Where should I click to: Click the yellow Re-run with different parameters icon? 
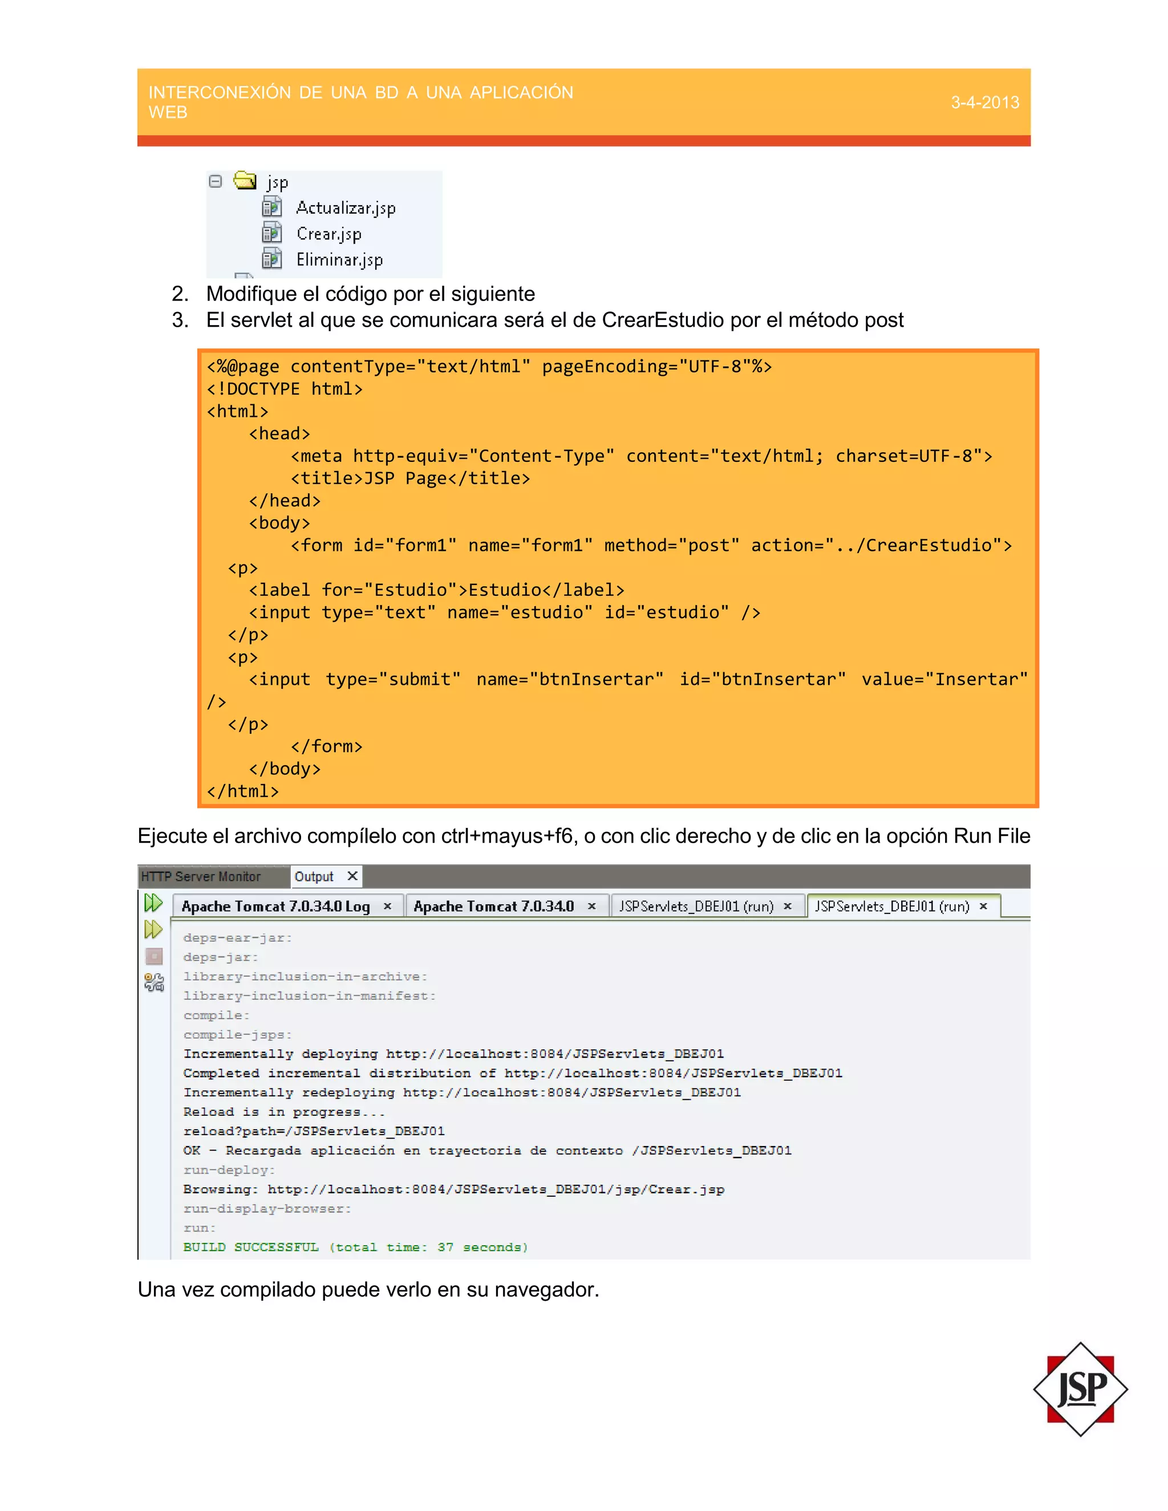point(153,929)
